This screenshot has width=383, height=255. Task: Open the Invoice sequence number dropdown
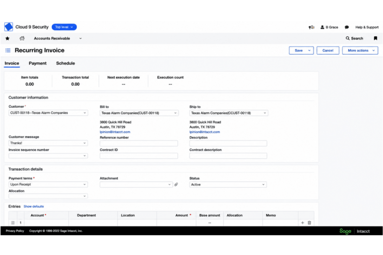pos(48,156)
